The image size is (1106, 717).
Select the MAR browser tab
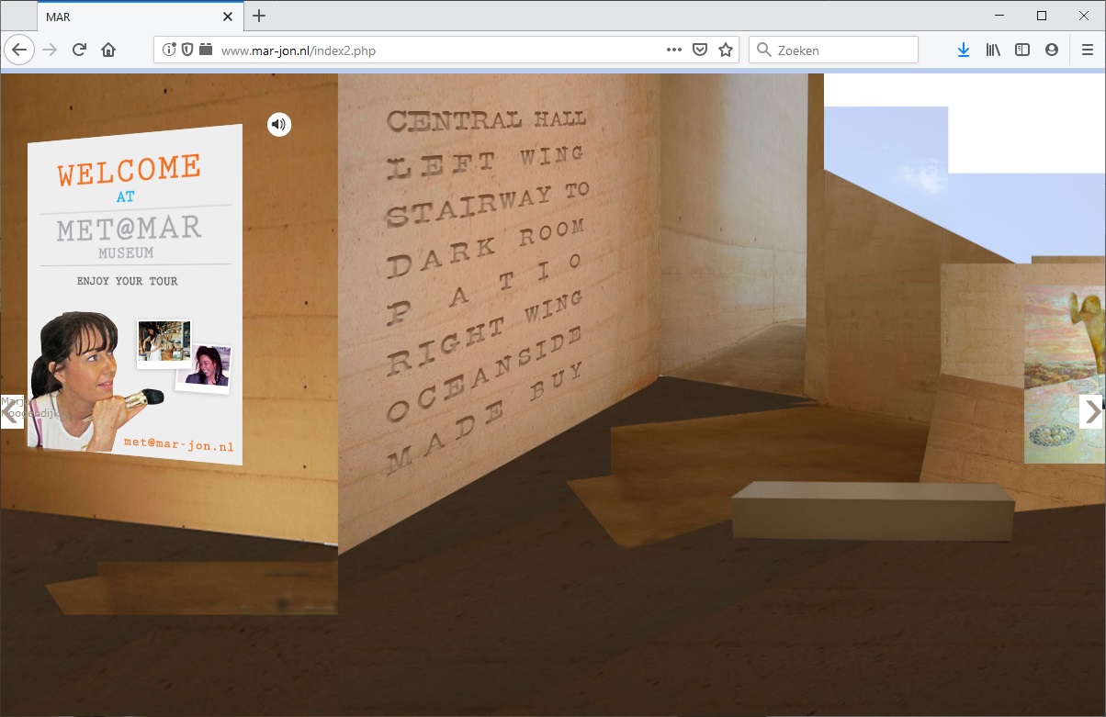pyautogui.click(x=129, y=17)
